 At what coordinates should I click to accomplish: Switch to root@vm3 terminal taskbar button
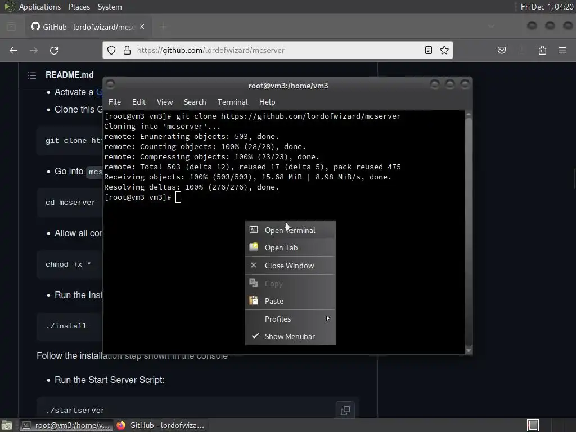click(x=65, y=425)
